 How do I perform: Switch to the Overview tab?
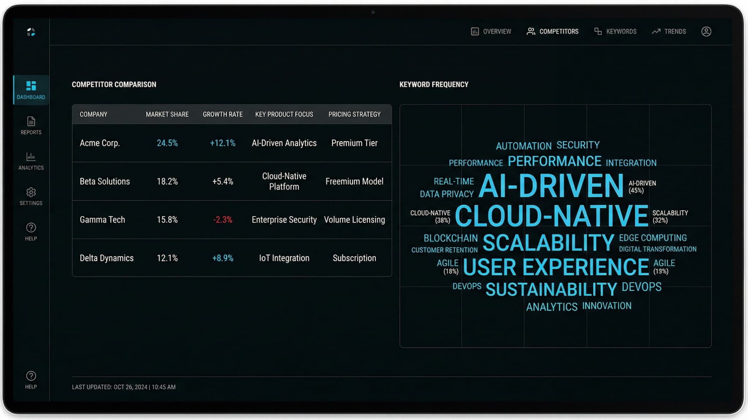(497, 31)
